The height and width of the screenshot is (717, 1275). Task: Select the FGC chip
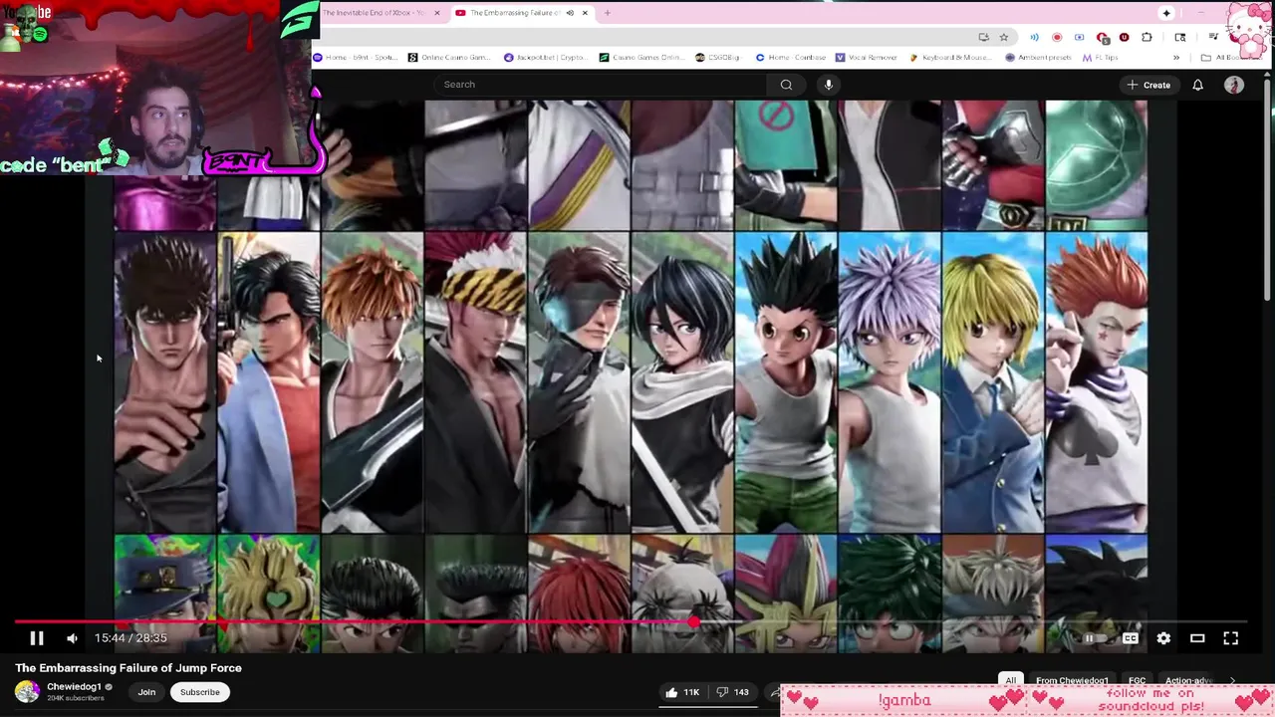click(x=1137, y=681)
